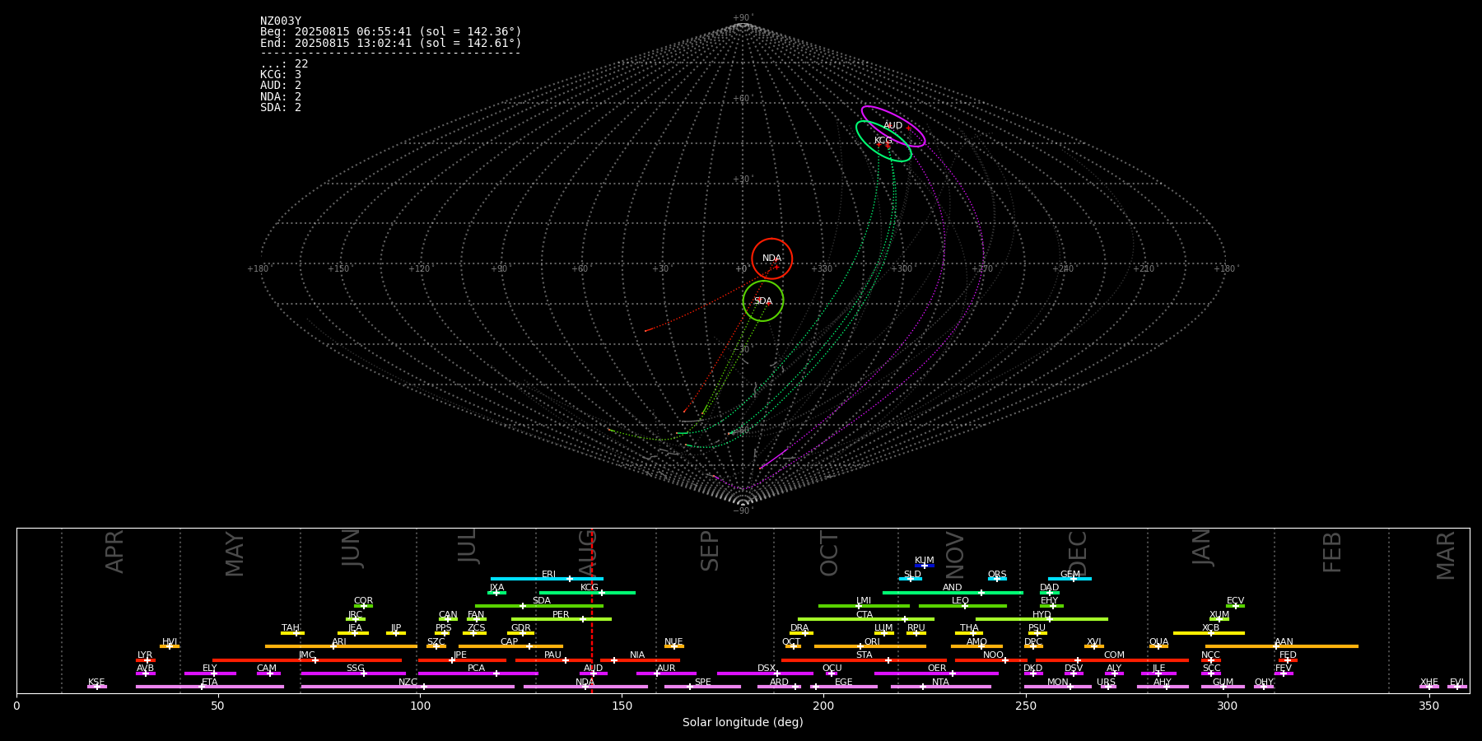
Task: Click the 'KCG: 3' count in legend
Action: [281, 75]
